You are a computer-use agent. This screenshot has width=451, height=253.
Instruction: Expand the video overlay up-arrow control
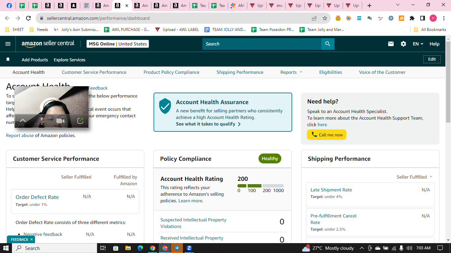[x=23, y=121]
